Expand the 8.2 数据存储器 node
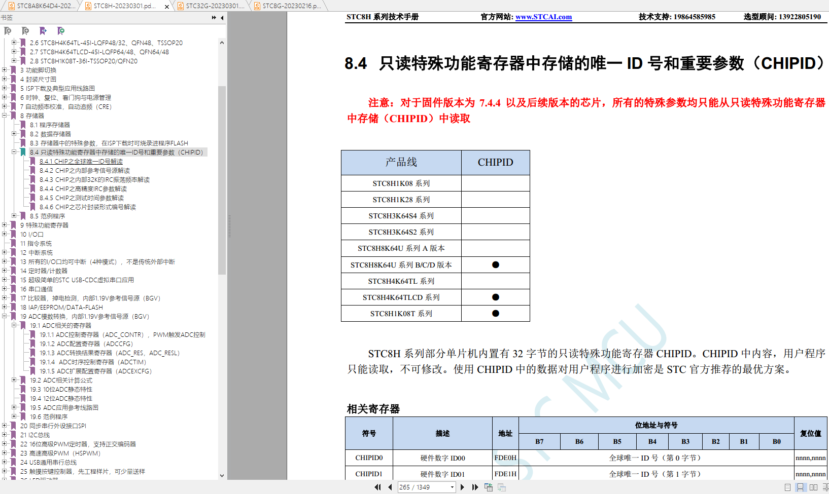The height and width of the screenshot is (494, 829). [14, 134]
